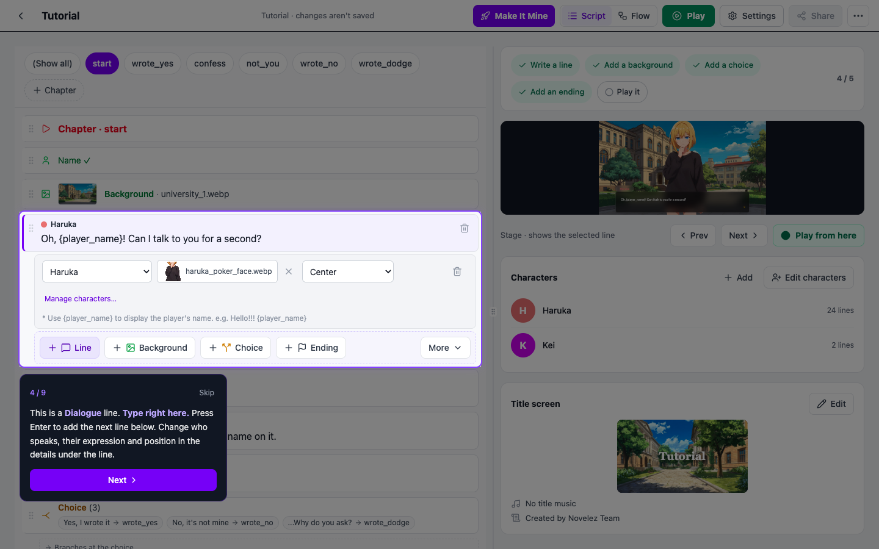Screen dimensions: 879x549
Task: Add a new Choice block
Action: point(236,348)
